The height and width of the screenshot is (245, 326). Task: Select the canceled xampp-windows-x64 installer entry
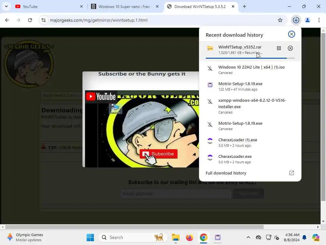(x=250, y=106)
